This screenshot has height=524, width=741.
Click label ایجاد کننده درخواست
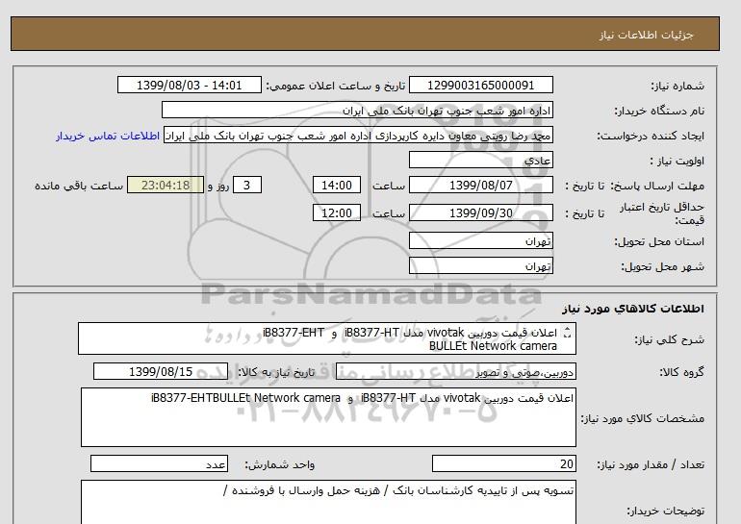[x=651, y=136]
